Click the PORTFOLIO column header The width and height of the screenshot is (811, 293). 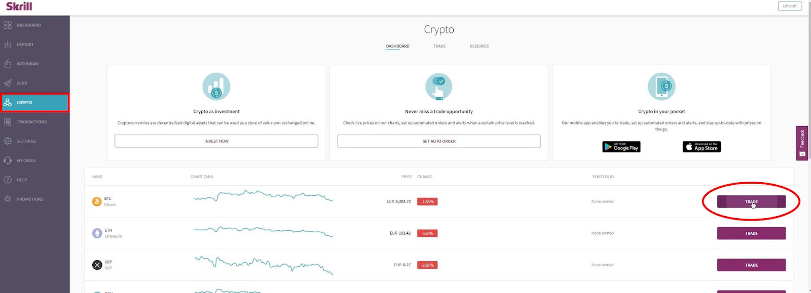point(603,177)
